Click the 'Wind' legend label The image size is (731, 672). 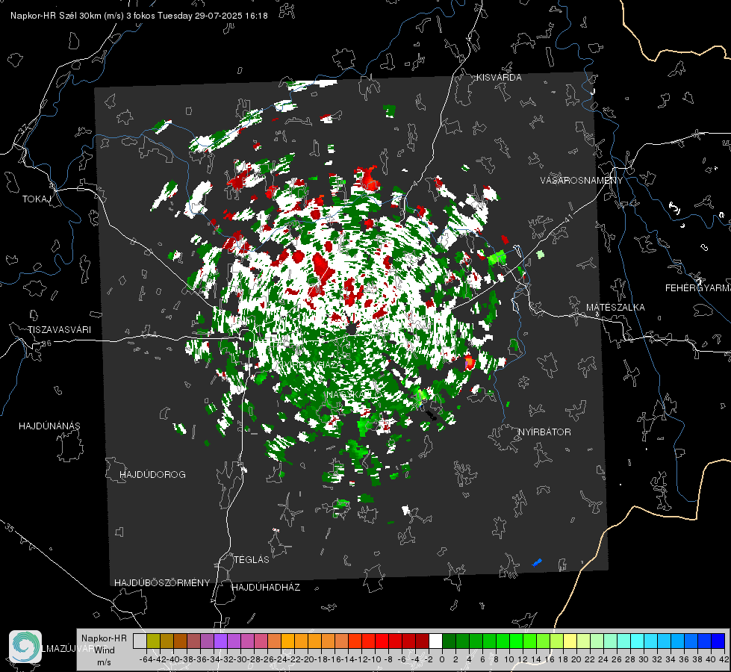[x=105, y=650]
